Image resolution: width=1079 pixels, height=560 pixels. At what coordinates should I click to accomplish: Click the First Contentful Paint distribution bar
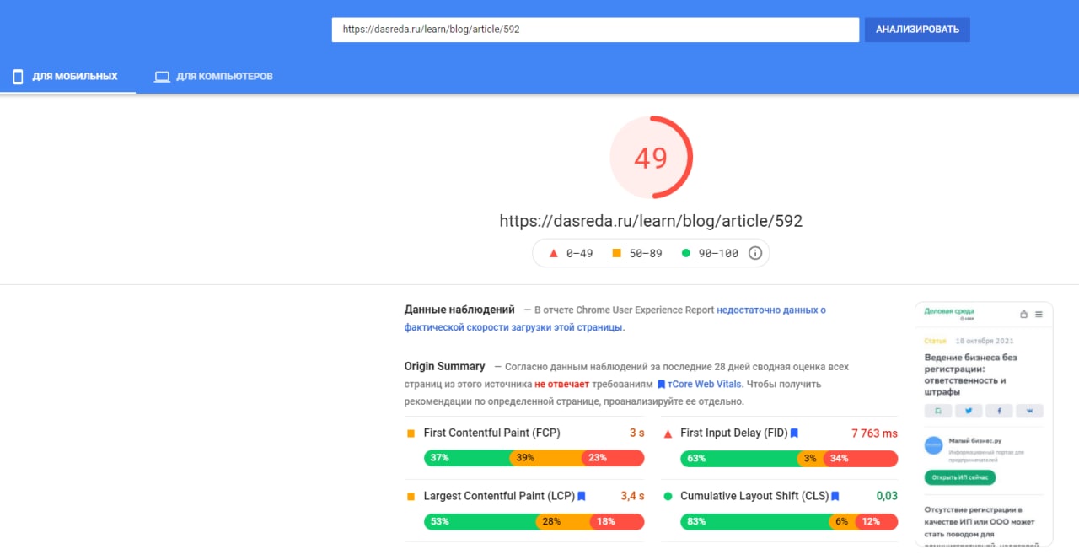[x=534, y=458]
